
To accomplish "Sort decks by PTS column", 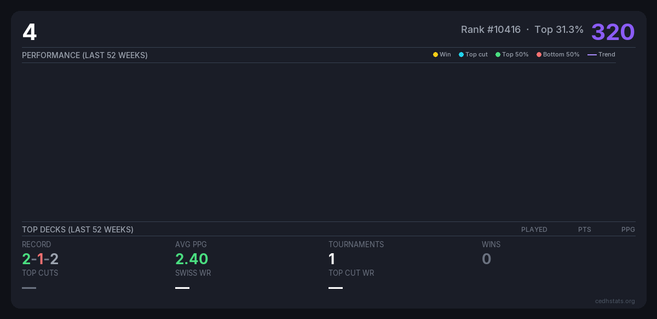I will point(584,230).
